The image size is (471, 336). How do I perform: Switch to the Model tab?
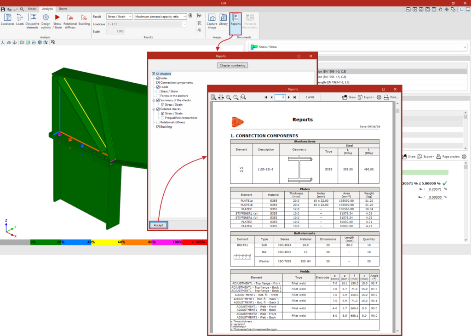pyautogui.click(x=32, y=9)
